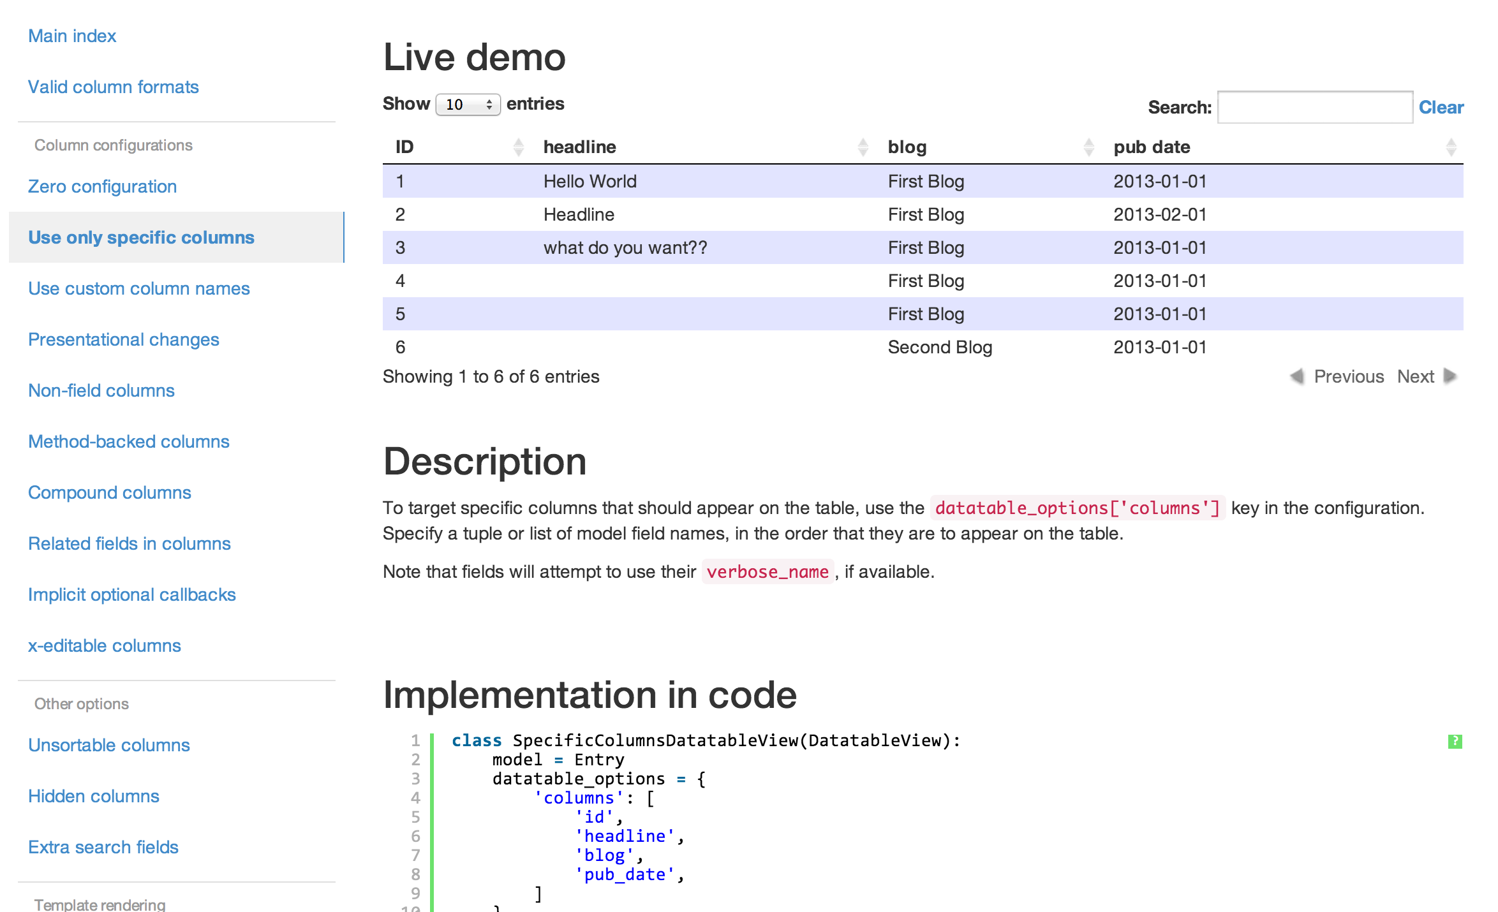The width and height of the screenshot is (1498, 912).
Task: Clear the search box via Clear link
Action: click(1441, 107)
